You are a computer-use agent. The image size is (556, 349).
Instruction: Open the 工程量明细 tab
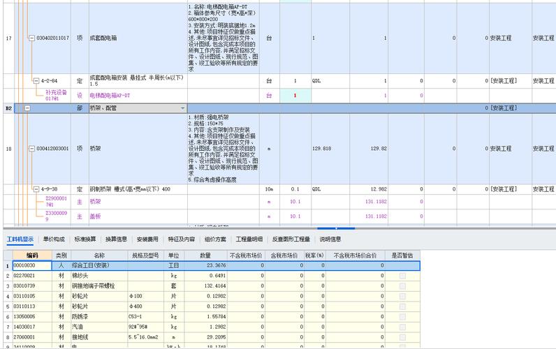(249, 239)
